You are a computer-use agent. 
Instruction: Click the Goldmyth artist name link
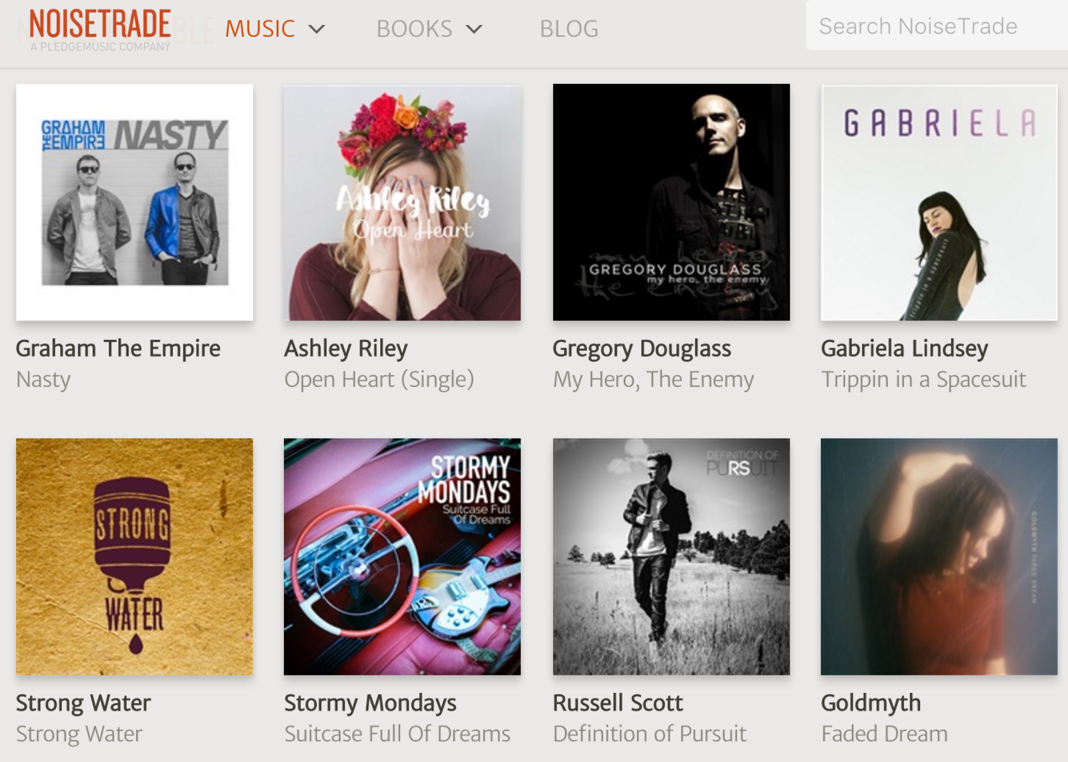pos(871,704)
